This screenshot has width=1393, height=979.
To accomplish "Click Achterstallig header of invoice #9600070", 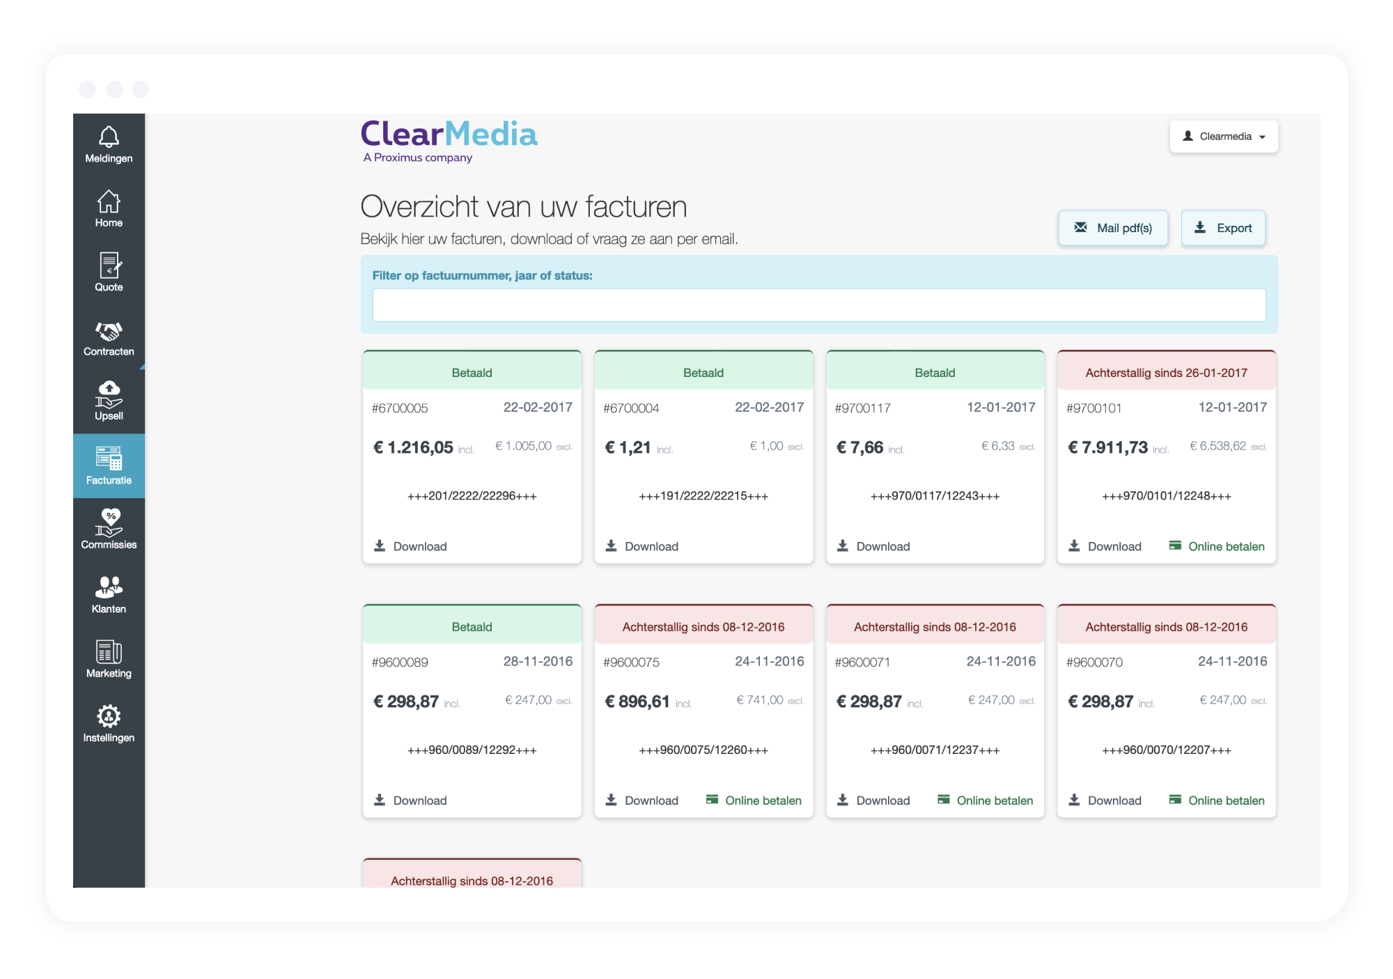I will coord(1167,626).
